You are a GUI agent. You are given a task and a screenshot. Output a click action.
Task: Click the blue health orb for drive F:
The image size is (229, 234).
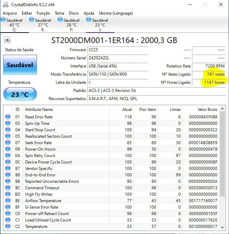(x=60, y=19)
